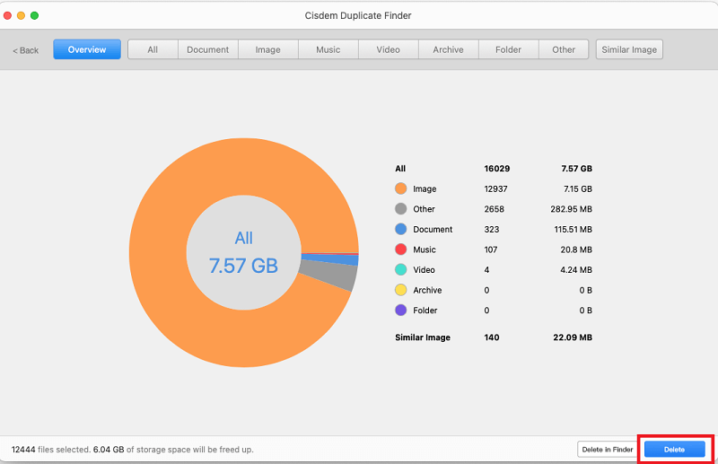Open the Document tab
Viewport: 718px width, 464px height.
point(207,49)
